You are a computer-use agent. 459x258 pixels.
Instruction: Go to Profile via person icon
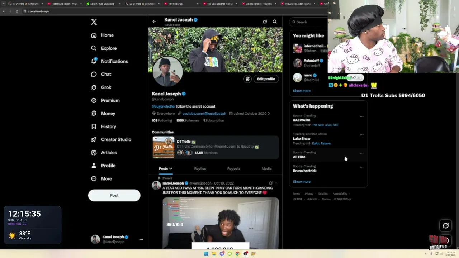(x=94, y=166)
